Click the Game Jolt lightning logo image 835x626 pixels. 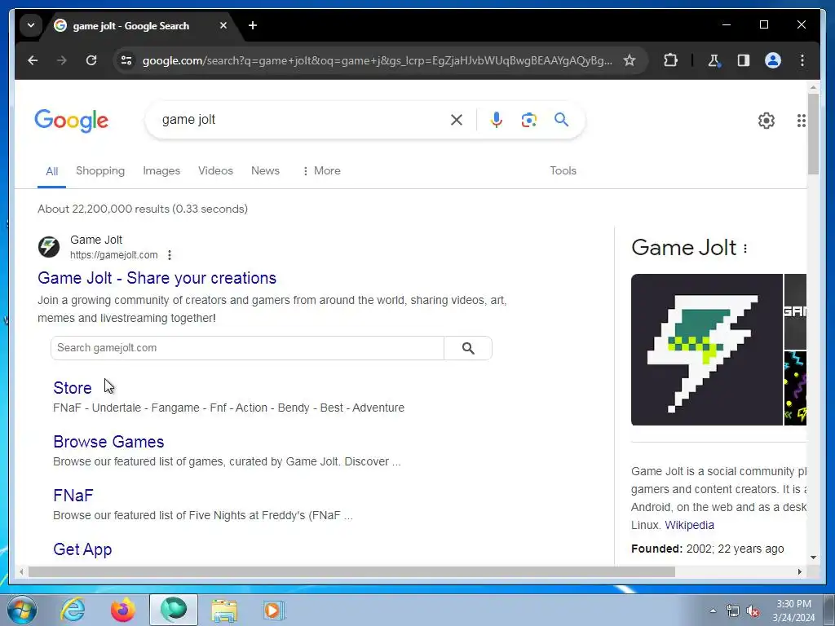coord(707,350)
